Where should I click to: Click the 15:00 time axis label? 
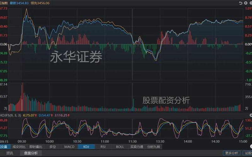(243, 142)
